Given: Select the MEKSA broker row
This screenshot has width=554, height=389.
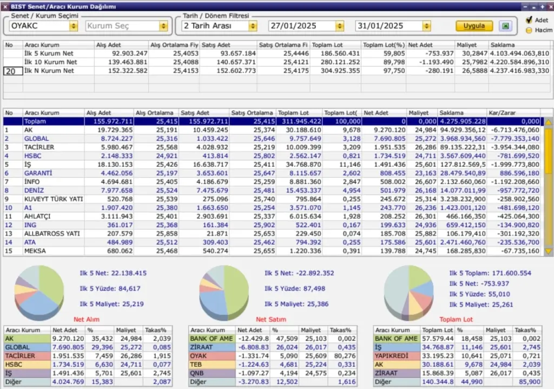Looking at the screenshot, I should (272, 251).
